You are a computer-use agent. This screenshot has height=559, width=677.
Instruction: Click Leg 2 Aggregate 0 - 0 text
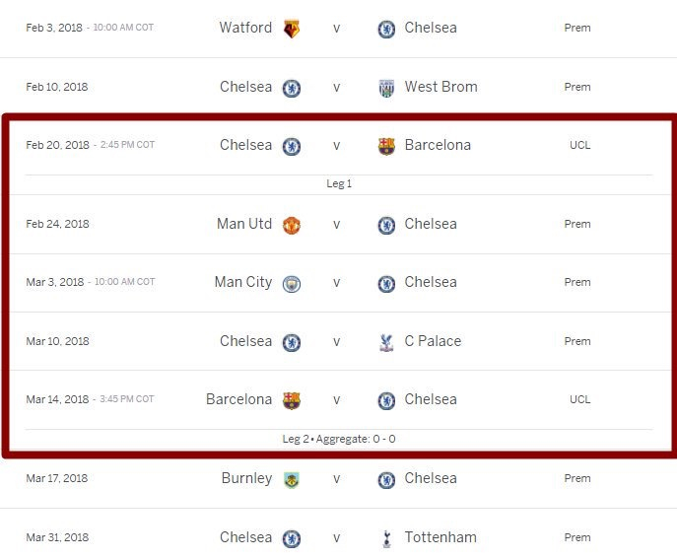[339, 439]
